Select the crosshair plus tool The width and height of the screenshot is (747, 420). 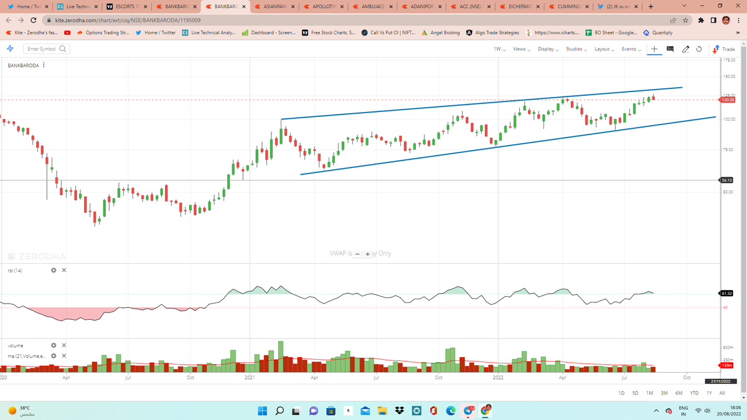tap(654, 49)
